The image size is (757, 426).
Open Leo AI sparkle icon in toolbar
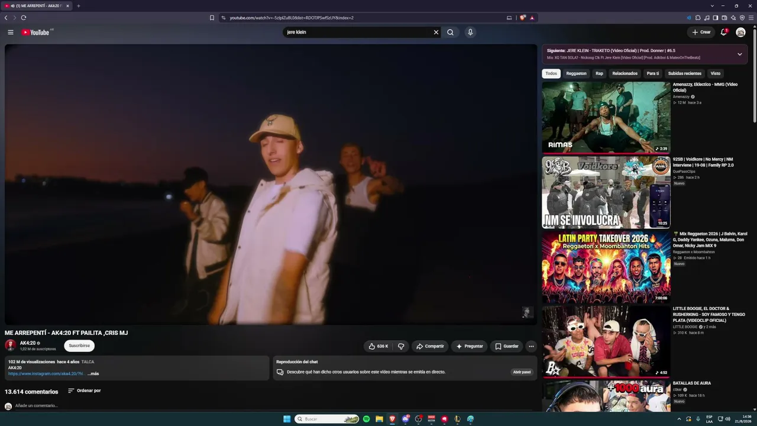733,18
